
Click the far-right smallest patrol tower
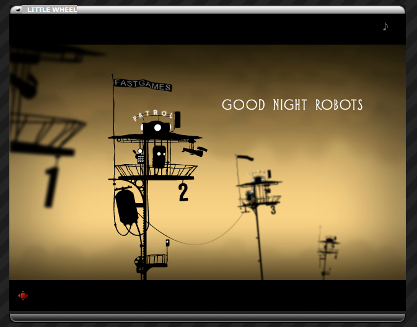pyautogui.click(x=328, y=248)
